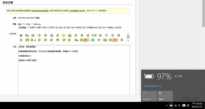
Task: Select BBCode mode radio button
Action: click(x=32, y=24)
